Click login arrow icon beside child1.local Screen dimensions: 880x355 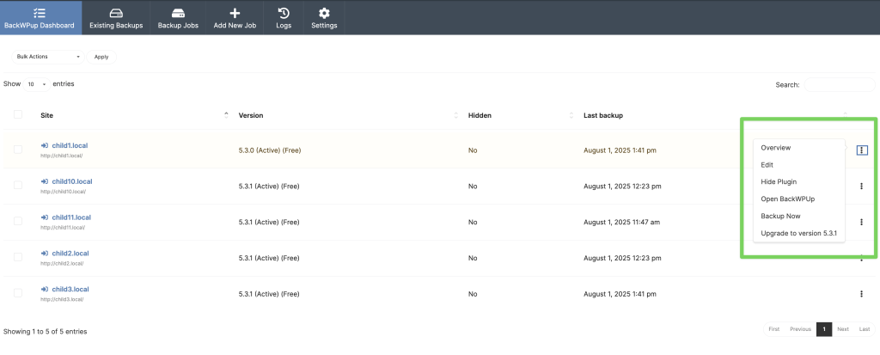point(45,145)
